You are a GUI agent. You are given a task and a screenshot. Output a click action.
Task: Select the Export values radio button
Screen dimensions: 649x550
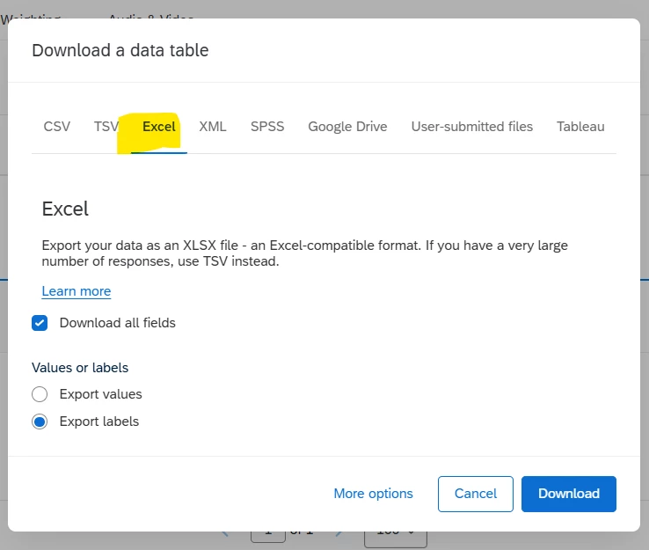point(40,394)
